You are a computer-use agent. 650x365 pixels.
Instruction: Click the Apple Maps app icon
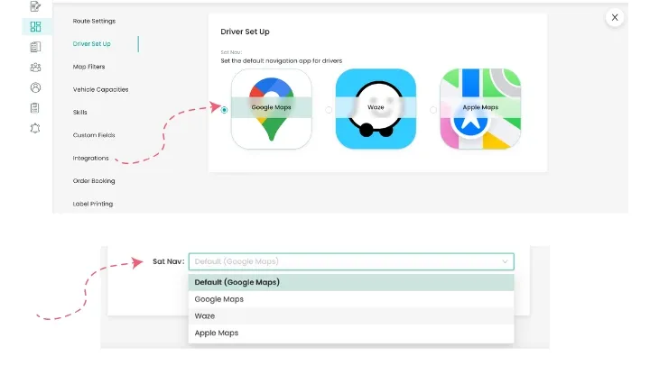(x=479, y=108)
